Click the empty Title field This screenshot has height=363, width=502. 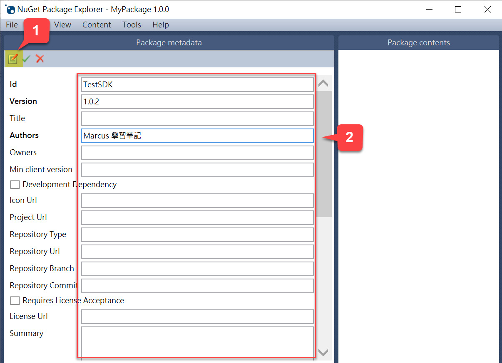197,119
